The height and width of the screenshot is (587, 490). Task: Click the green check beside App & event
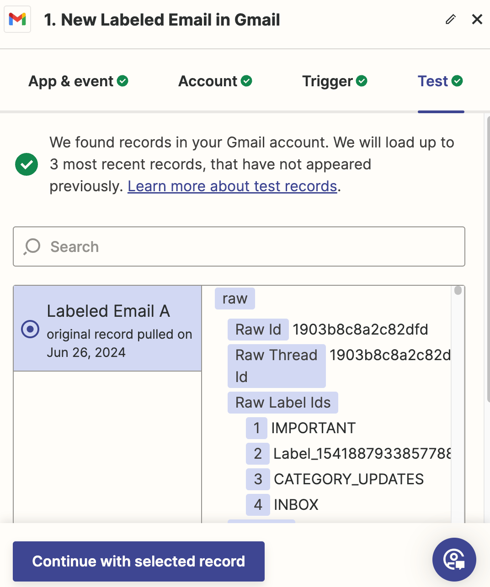click(x=122, y=81)
